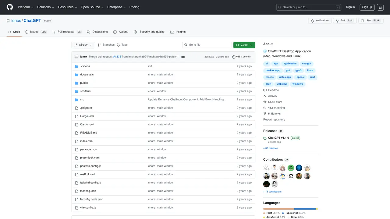Click the Pricing menu item
This screenshot has width=390, height=219.
pyautogui.click(x=134, y=7)
